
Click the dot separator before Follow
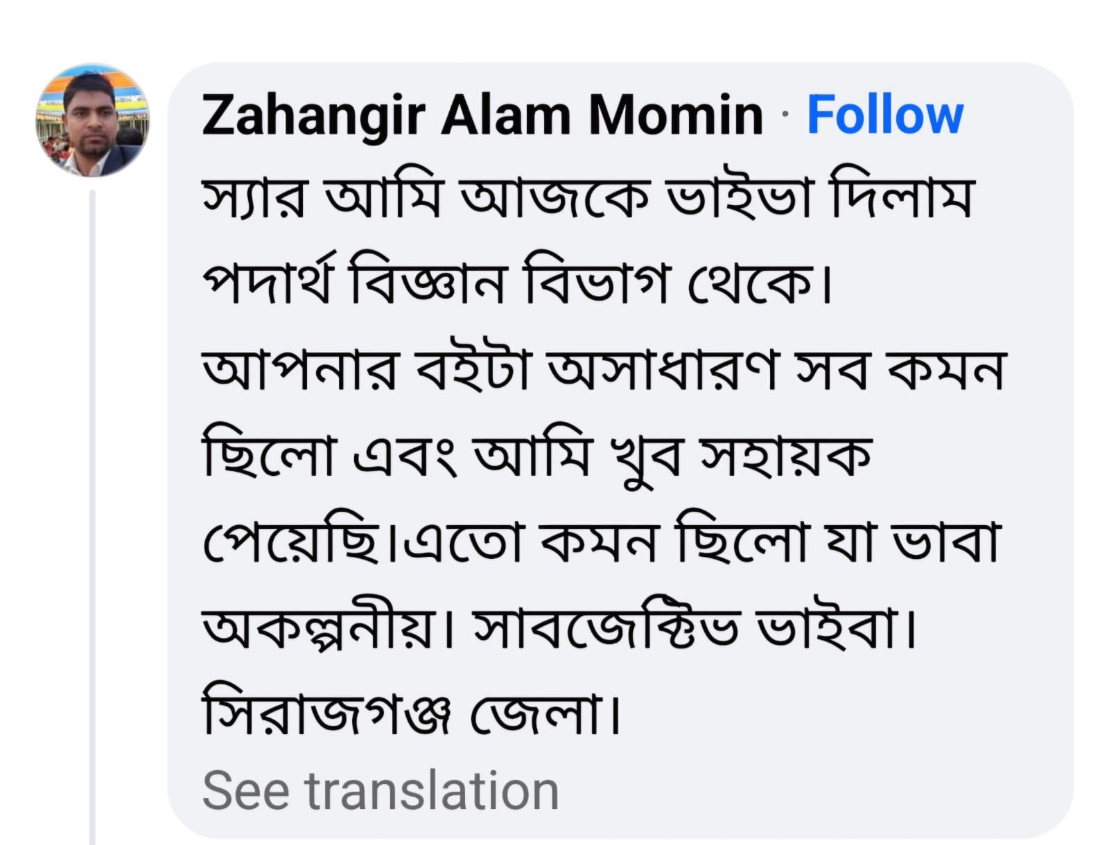[785, 115]
